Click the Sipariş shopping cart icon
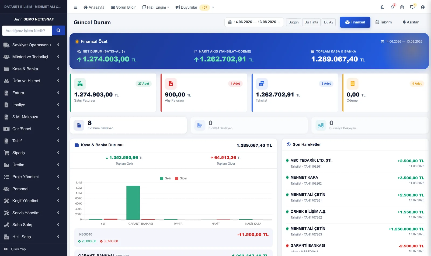Viewport: 431px width, 256px height. 6,153
